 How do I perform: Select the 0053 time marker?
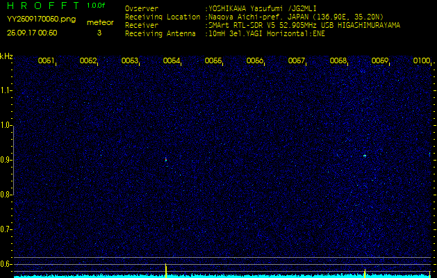[x=130, y=61]
